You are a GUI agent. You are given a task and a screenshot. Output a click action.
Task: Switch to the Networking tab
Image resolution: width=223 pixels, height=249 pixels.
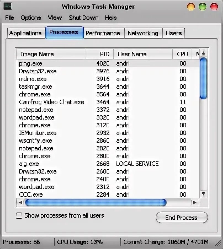pos(143,33)
